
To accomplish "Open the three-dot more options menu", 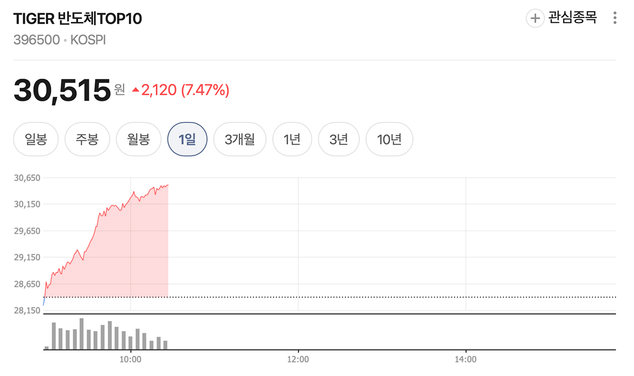I will pos(614,18).
